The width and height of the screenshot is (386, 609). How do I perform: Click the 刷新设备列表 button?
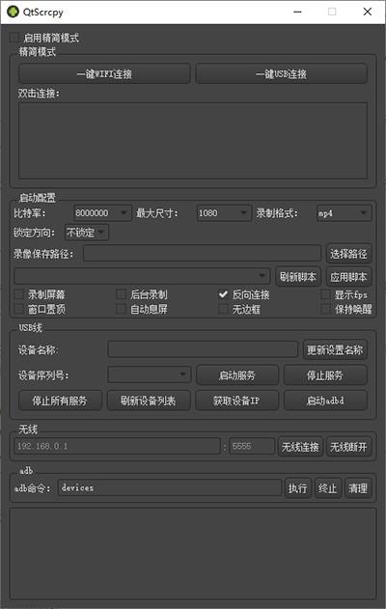pos(149,401)
